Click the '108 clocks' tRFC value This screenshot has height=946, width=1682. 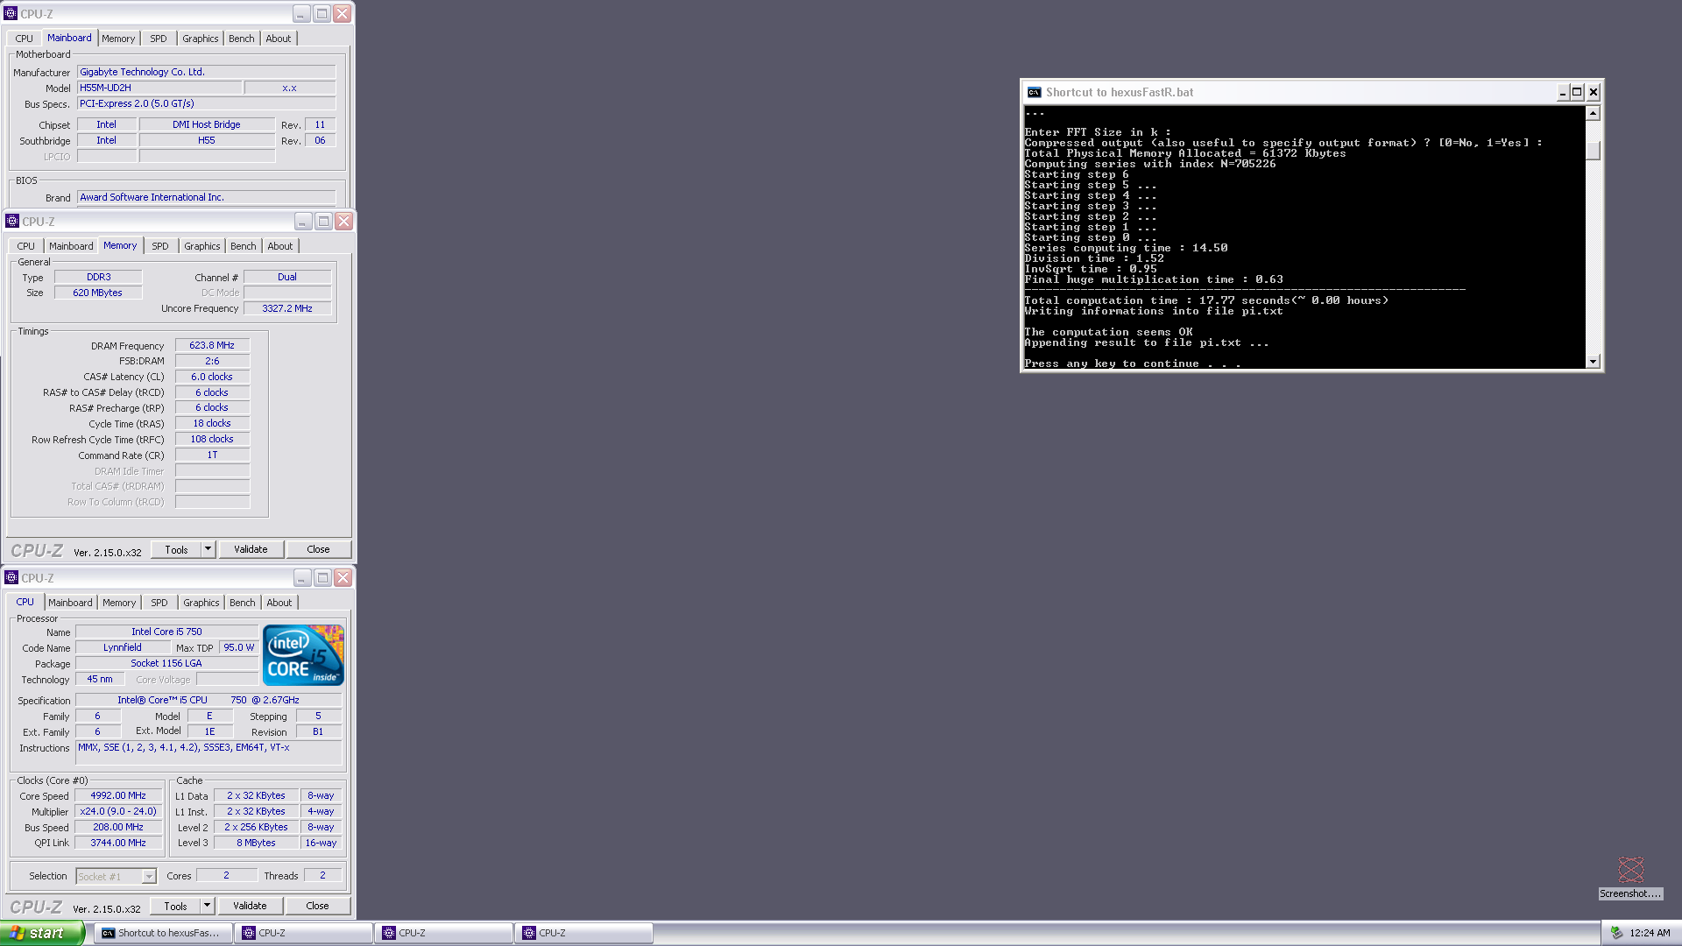point(212,439)
